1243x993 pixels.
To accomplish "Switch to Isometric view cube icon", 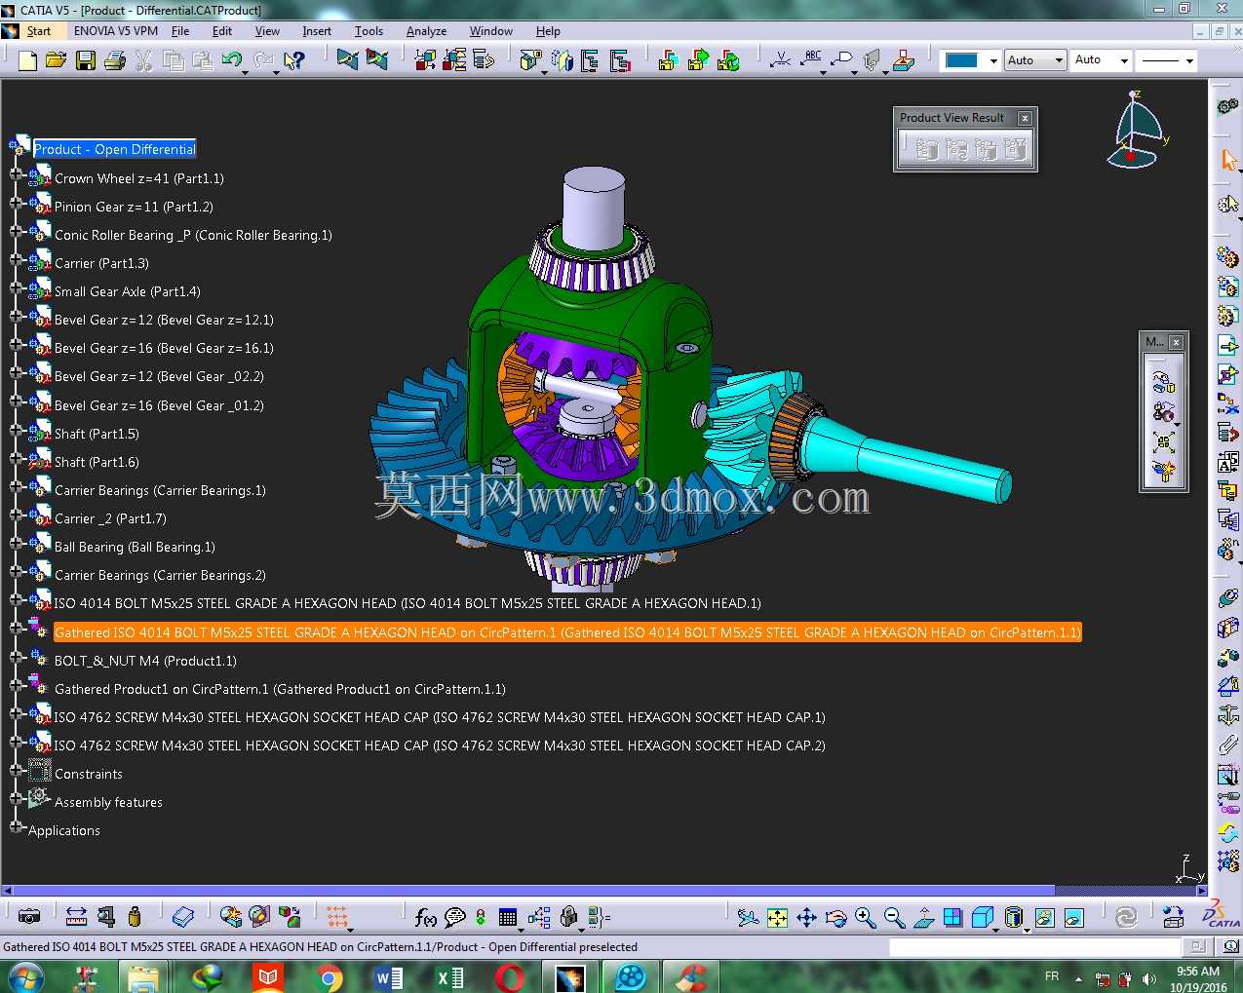I will (x=982, y=918).
